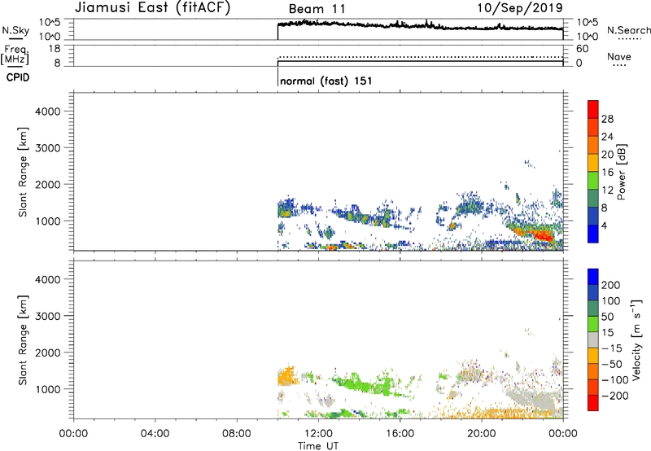Click the "-15" label on Velocity colorbar
This screenshot has height=451, width=651.
(611, 348)
